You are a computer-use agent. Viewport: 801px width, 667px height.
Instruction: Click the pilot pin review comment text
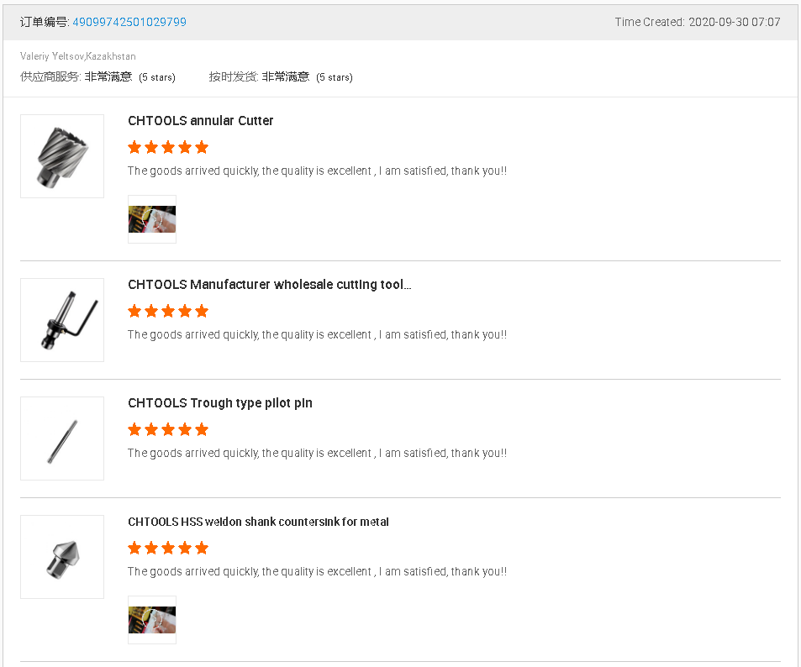(x=317, y=454)
